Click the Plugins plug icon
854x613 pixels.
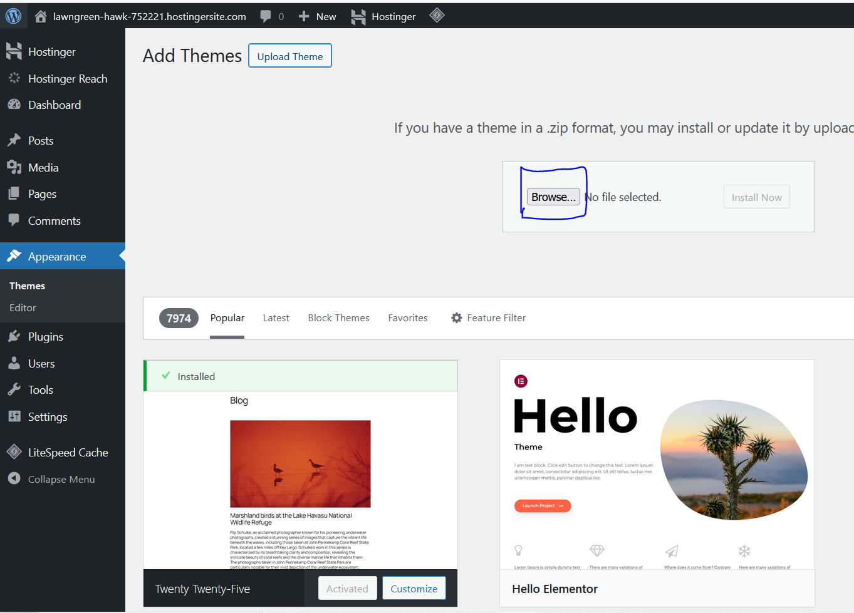[x=14, y=336]
